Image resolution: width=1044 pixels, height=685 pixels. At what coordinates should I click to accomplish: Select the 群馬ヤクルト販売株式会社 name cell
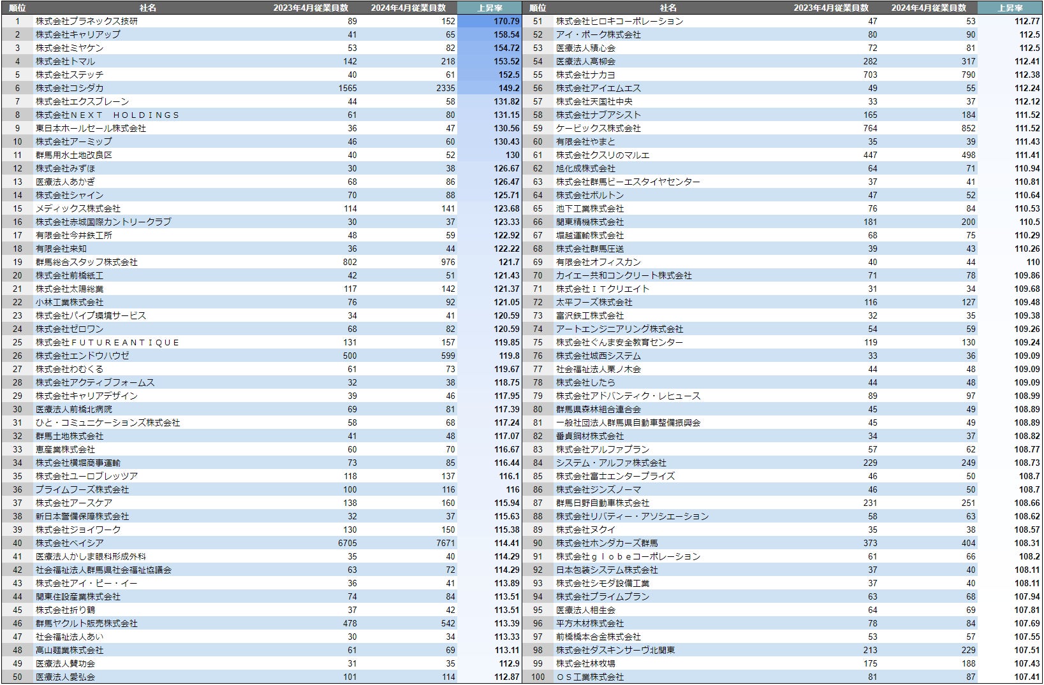coord(87,623)
